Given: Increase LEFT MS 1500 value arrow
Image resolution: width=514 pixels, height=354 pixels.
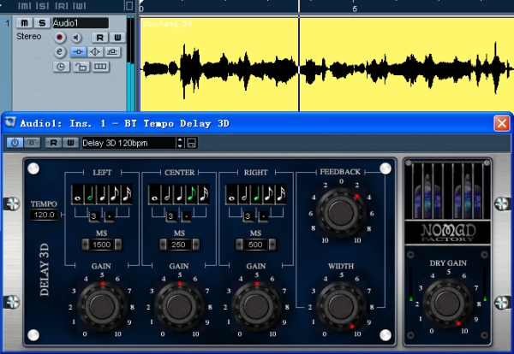Looking at the screenshot, I should tap(118, 245).
